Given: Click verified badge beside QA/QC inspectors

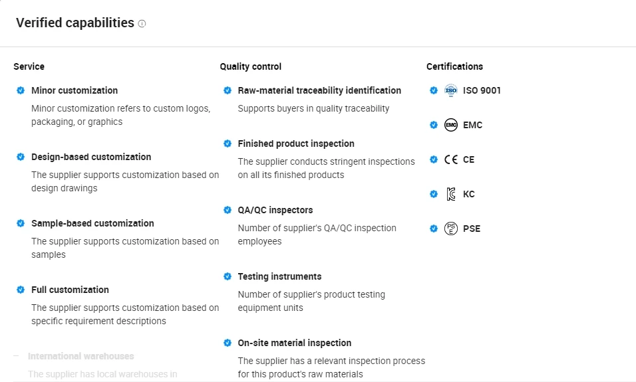Looking at the screenshot, I should click(228, 210).
